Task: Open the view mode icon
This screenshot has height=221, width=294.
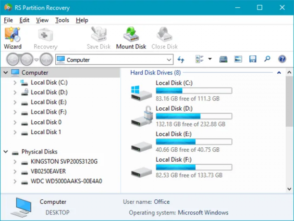Action: [x=199, y=59]
